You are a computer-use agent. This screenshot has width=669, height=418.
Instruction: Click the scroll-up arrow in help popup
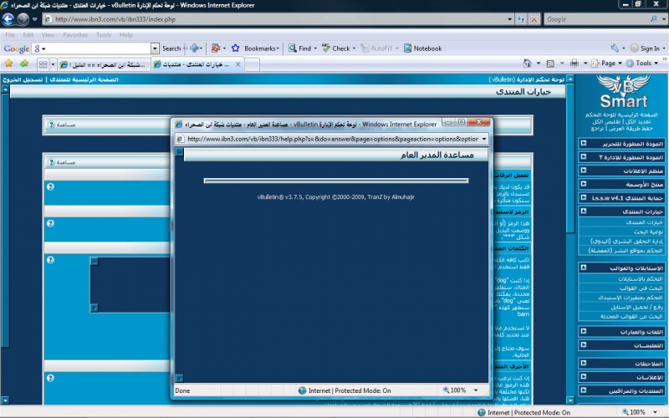(x=179, y=152)
